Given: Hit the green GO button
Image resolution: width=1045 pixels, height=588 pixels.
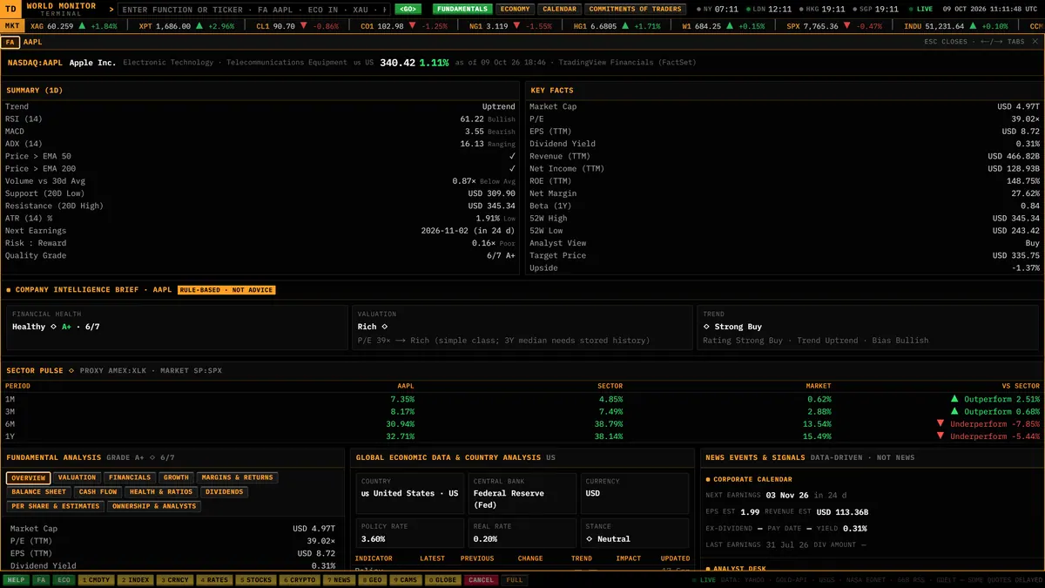Looking at the screenshot, I should [x=407, y=10].
